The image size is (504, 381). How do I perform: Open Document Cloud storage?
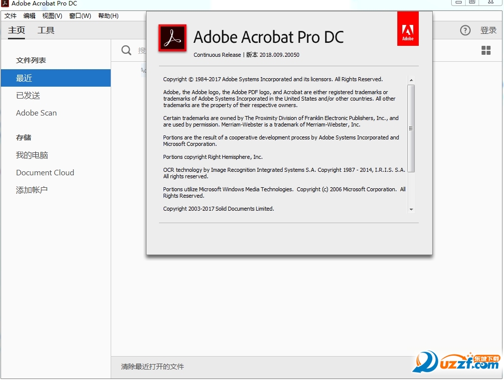pyautogui.click(x=45, y=172)
